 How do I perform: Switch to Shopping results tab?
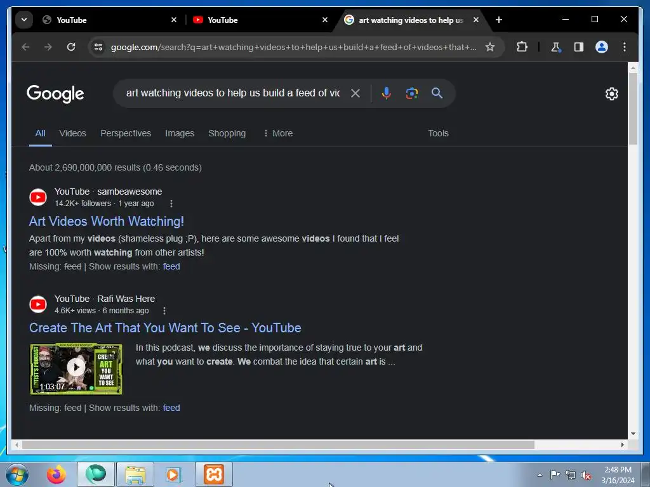click(227, 133)
